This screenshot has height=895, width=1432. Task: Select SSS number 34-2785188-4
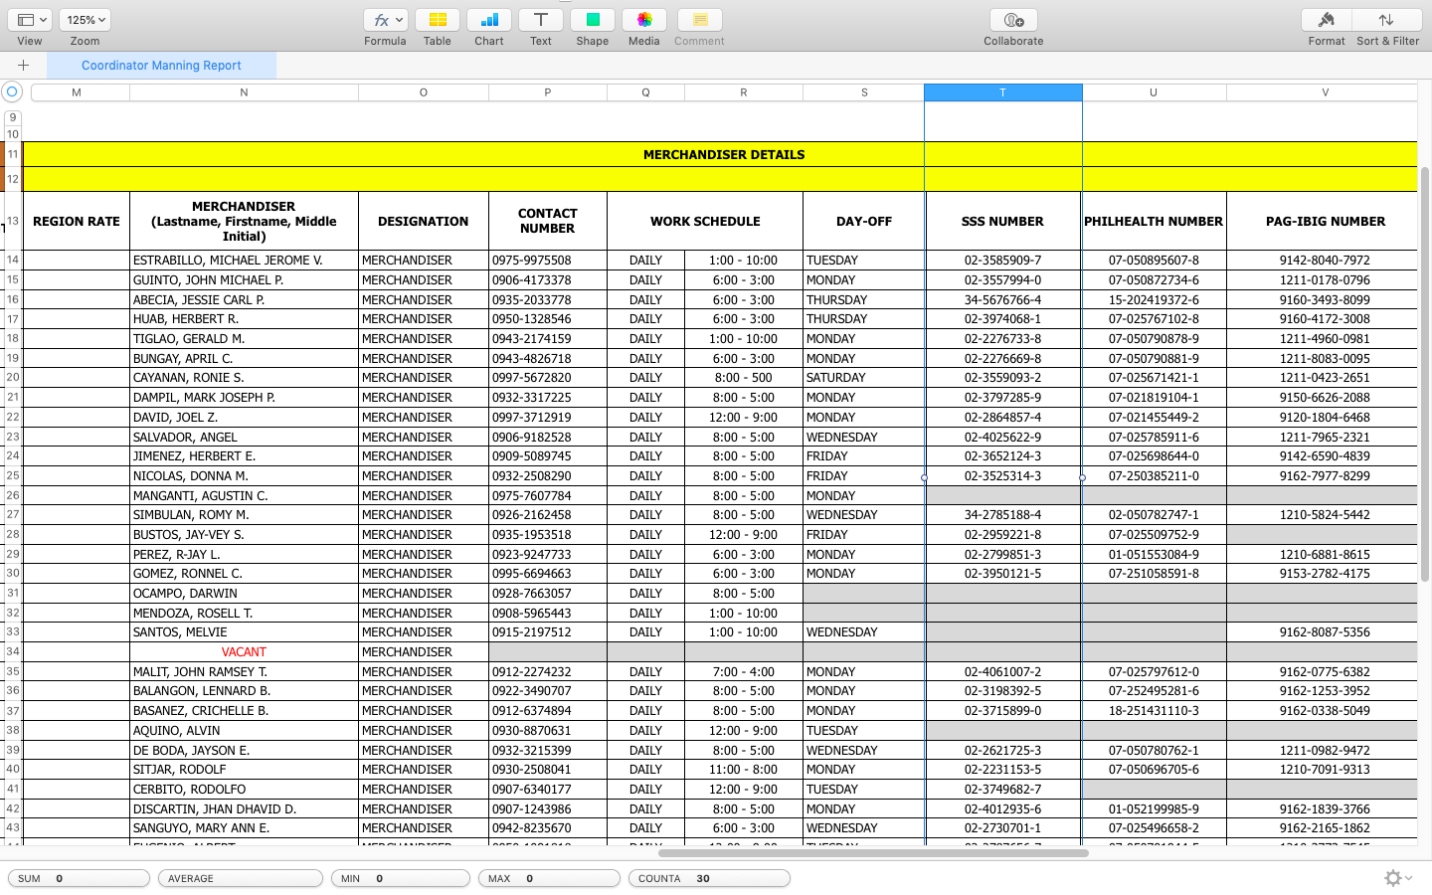coord(1002,515)
